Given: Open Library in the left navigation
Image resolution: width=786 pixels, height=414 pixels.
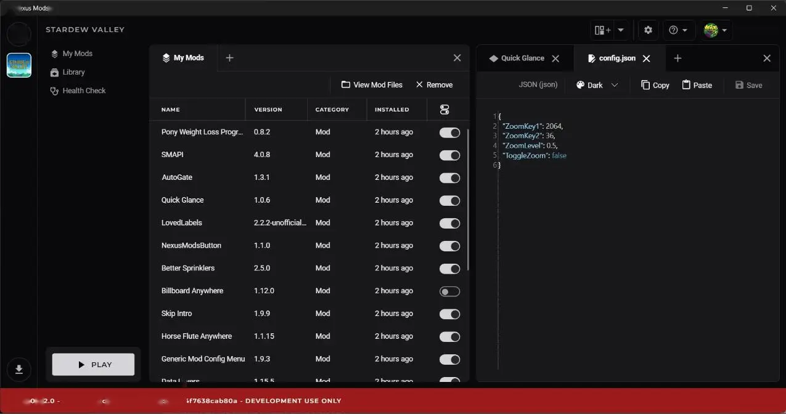Looking at the screenshot, I should click(x=73, y=72).
